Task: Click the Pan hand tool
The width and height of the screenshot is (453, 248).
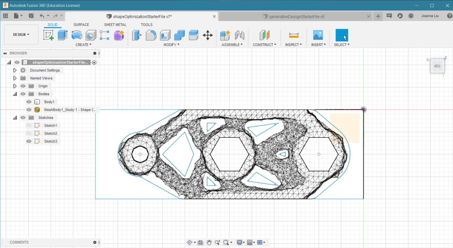Action: (209, 242)
